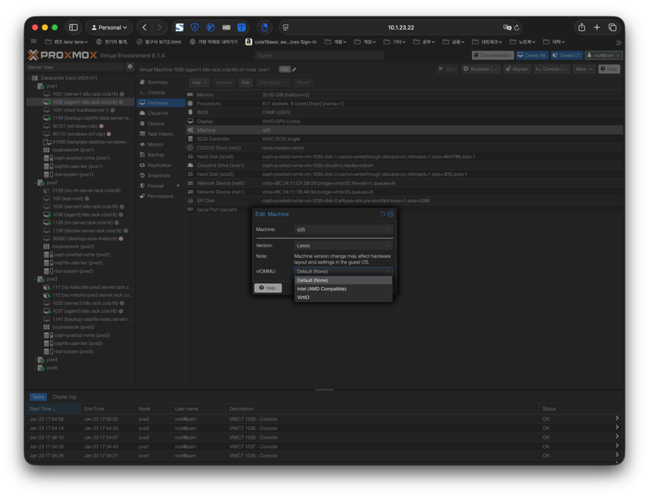Click the Proxmox Search field
This screenshot has width=649, height=497.
pyautogui.click(x=319, y=55)
